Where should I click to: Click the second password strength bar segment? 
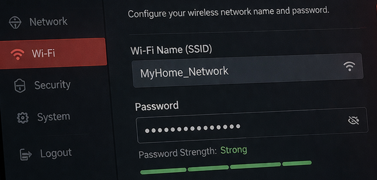tap(208, 169)
